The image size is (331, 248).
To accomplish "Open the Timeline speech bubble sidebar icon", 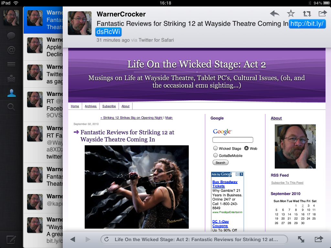I will (x=11, y=36).
